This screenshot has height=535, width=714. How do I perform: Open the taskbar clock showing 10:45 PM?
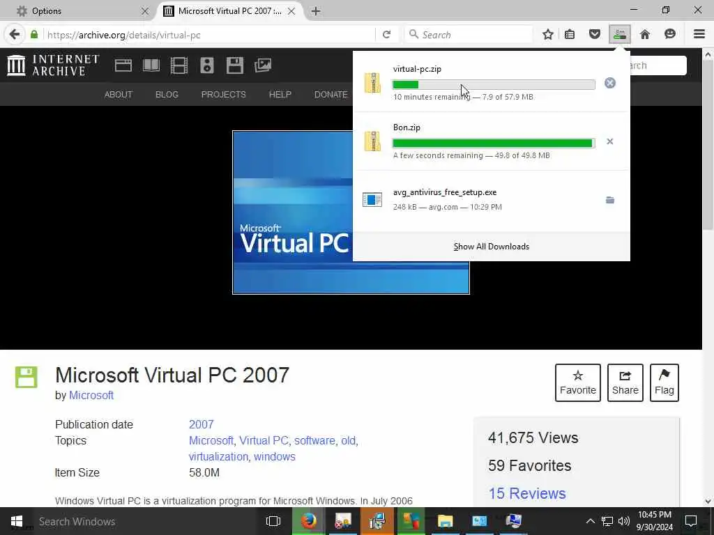[655, 521]
